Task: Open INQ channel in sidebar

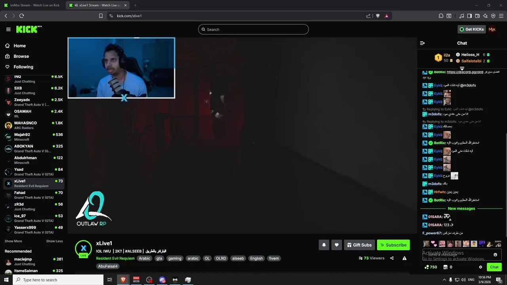Action: [x=34, y=78]
